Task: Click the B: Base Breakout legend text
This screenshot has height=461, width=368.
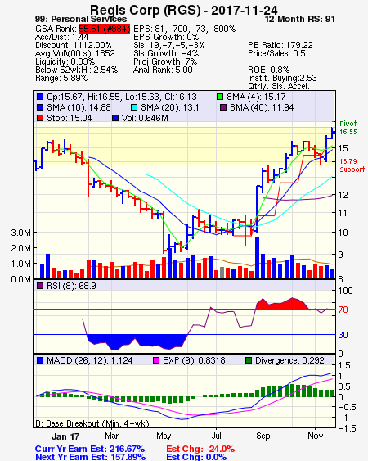Action: point(92,423)
